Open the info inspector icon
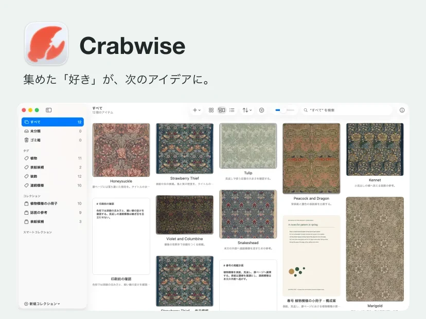The image size is (426, 319). tap(402, 110)
